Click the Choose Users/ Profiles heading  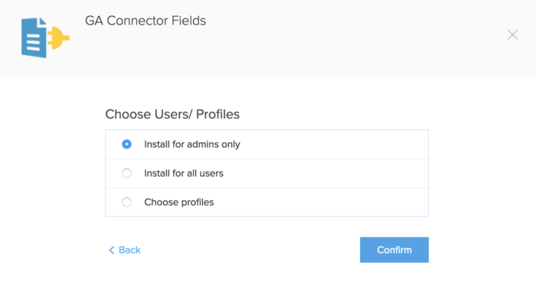pos(172,114)
